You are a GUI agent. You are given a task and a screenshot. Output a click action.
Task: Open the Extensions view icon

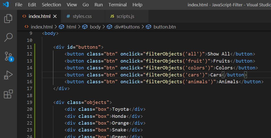click(x=8, y=94)
